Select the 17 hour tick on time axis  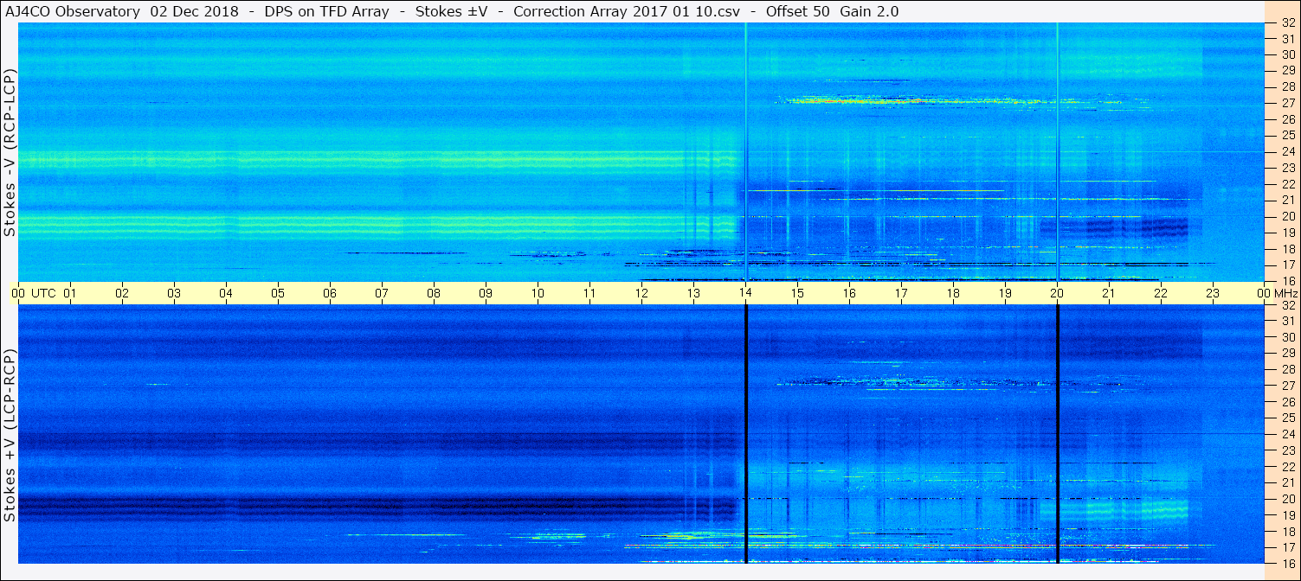(x=901, y=293)
